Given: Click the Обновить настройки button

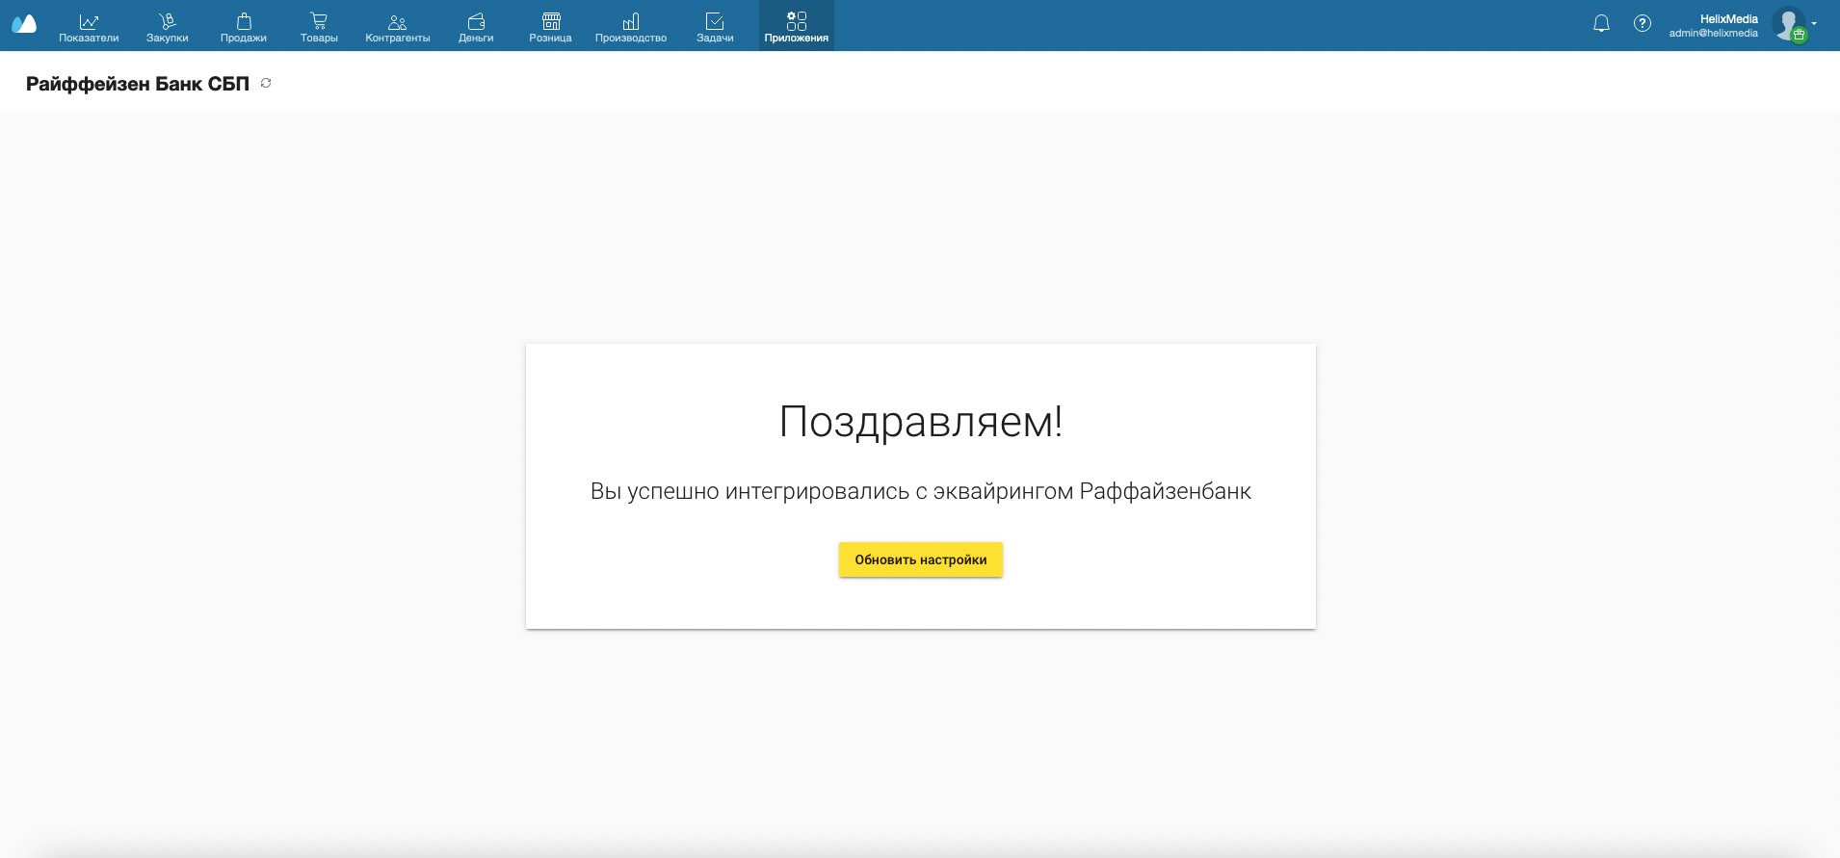Looking at the screenshot, I should pos(921,559).
